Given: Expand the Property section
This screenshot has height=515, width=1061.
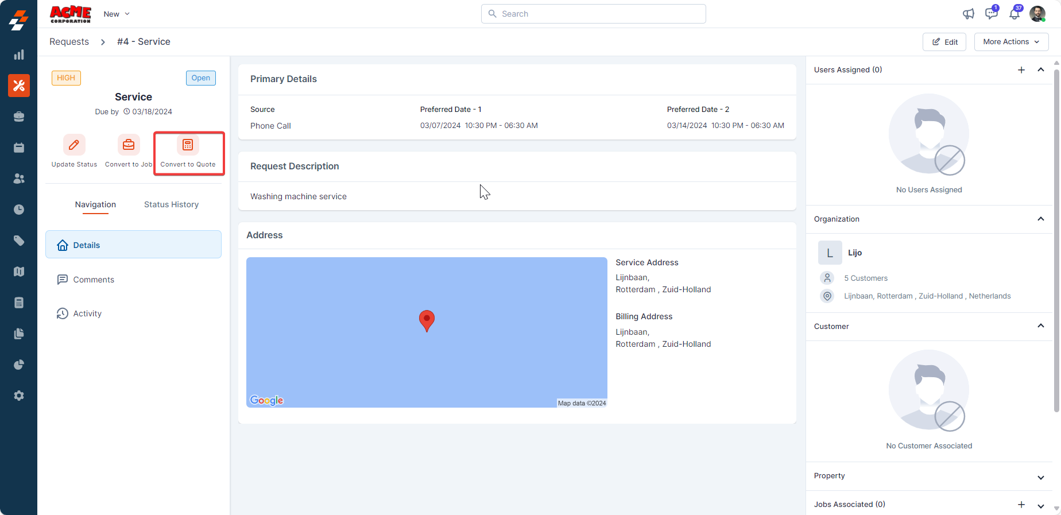Looking at the screenshot, I should click(1041, 477).
